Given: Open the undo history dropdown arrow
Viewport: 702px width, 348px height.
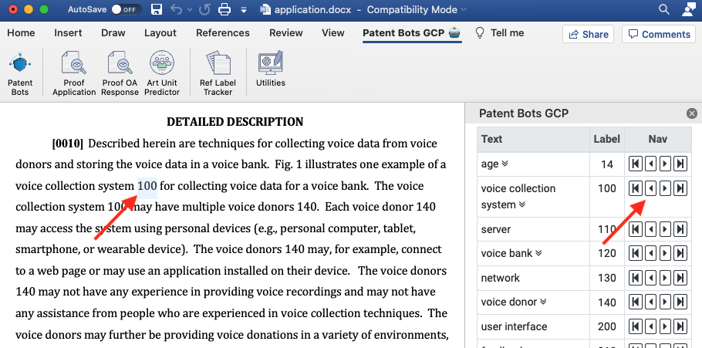Looking at the screenshot, I should (189, 9).
